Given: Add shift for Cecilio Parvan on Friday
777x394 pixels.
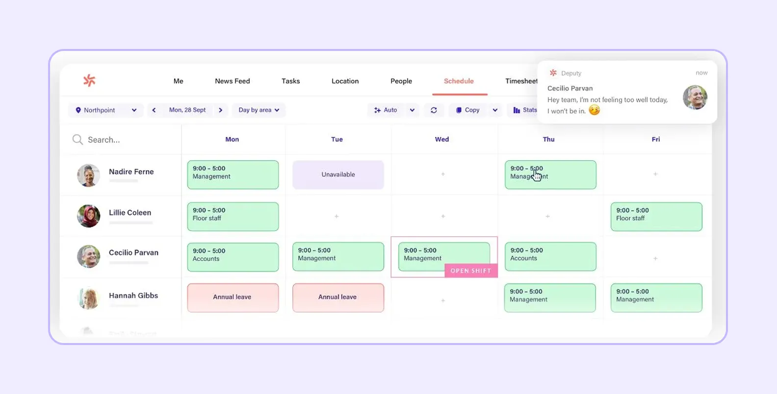Looking at the screenshot, I should 655,258.
